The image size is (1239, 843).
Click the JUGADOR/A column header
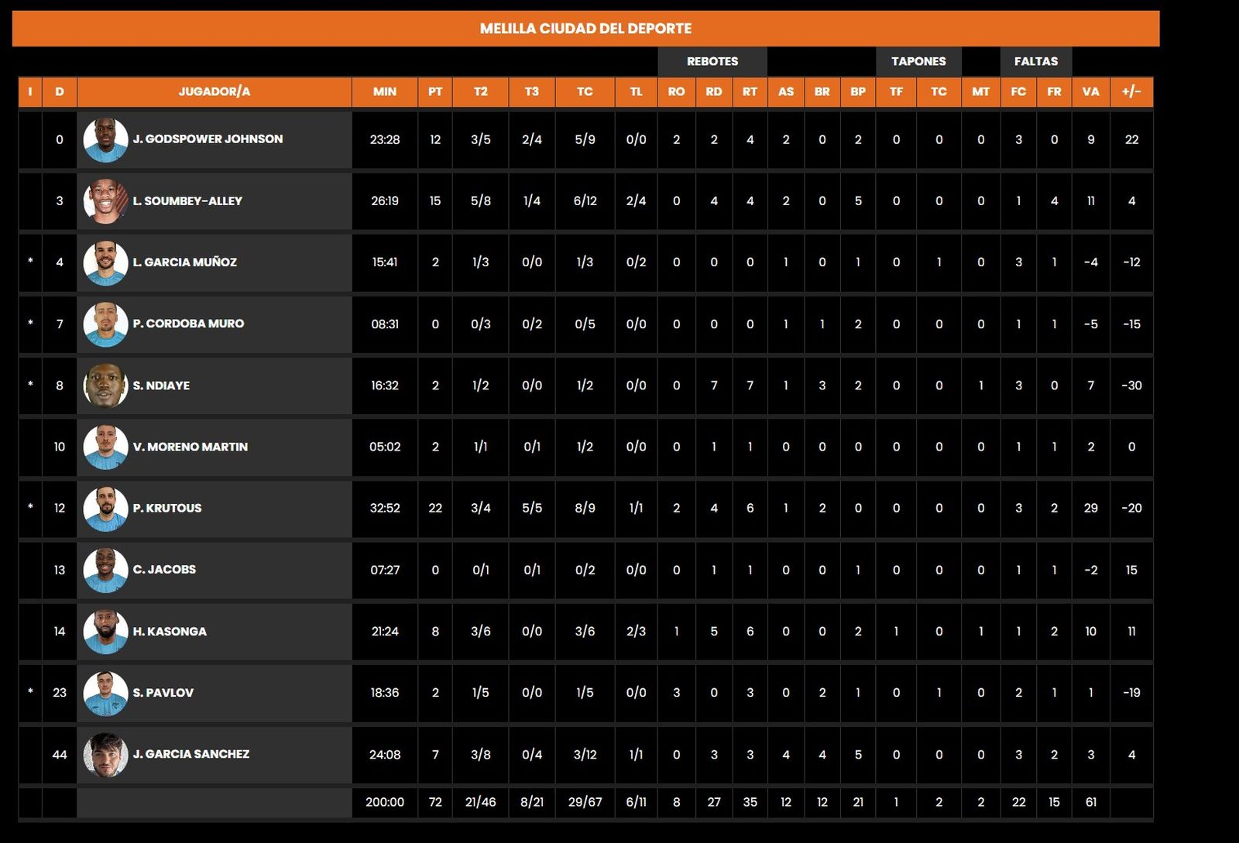[215, 91]
